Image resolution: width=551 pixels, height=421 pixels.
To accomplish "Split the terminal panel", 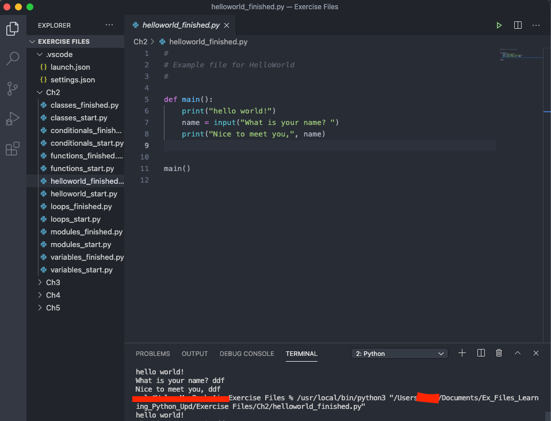I will coord(481,353).
